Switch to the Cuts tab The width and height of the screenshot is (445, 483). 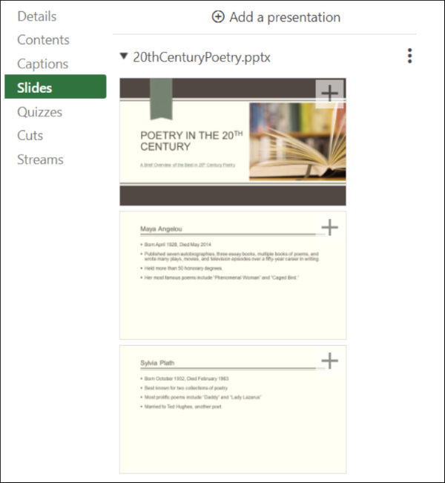(x=30, y=135)
